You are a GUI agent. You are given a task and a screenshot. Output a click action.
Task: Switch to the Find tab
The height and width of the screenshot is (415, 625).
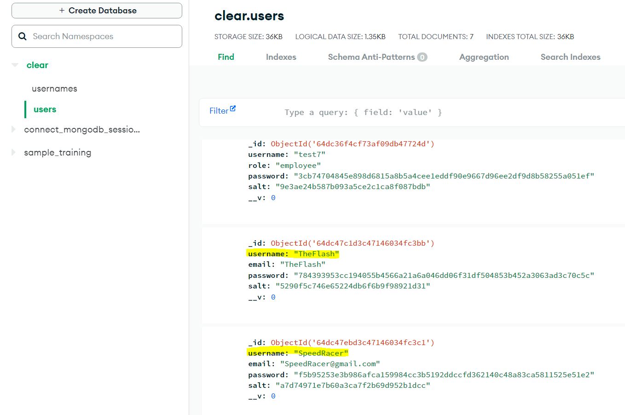click(x=226, y=57)
